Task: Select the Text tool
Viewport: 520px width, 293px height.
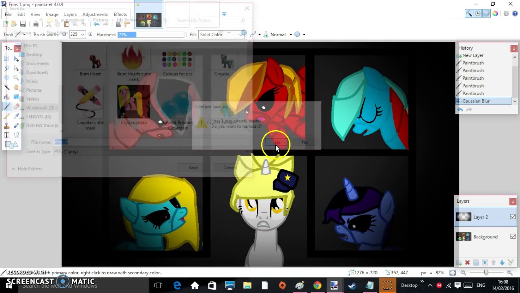Action: pos(7,135)
